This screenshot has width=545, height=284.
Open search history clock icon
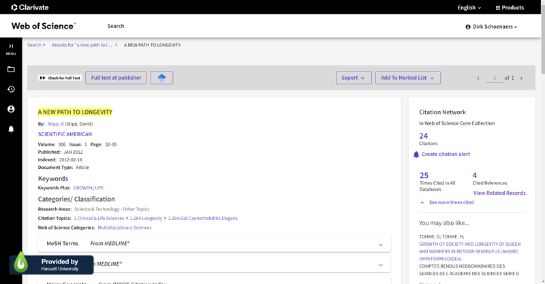(11, 89)
